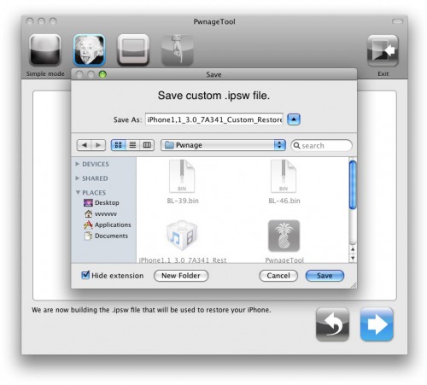Select Desktop in the sidebar
Screen dimensions: 427x385
click(102, 202)
